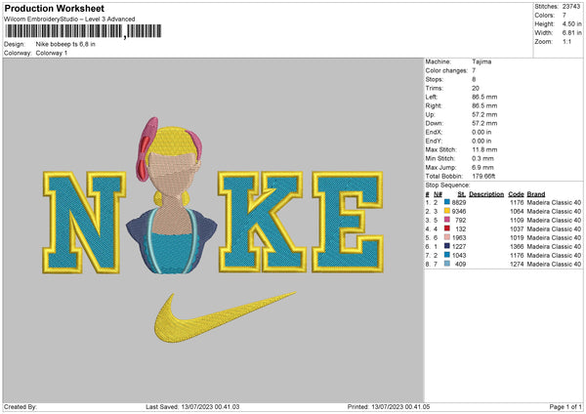Click the Zoom value '1:1'

[x=566, y=41]
